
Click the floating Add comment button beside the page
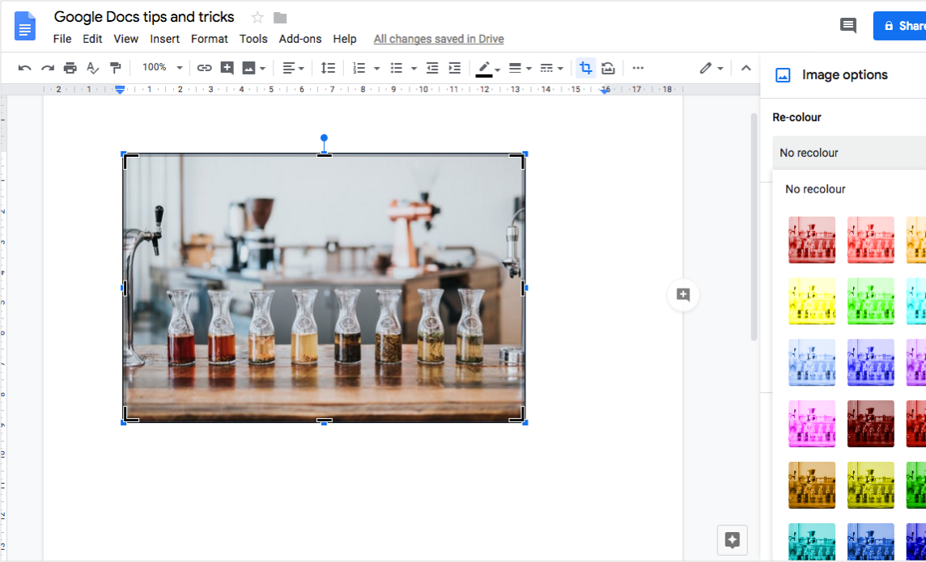683,294
